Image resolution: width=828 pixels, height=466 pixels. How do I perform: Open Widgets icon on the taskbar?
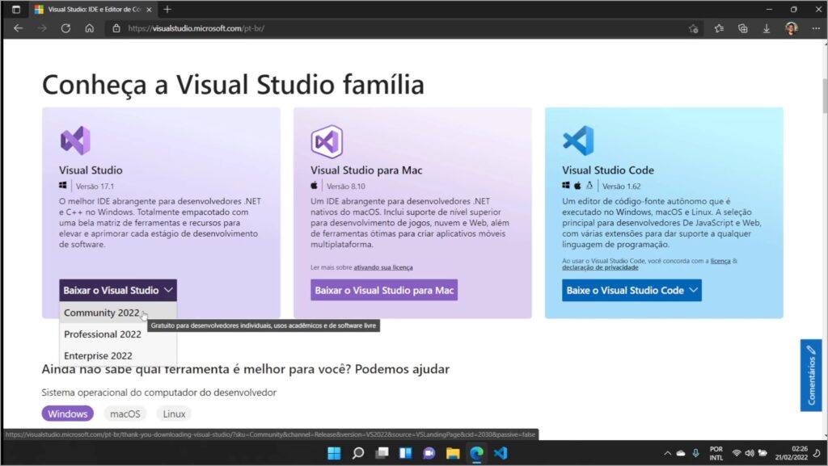[x=406, y=453]
